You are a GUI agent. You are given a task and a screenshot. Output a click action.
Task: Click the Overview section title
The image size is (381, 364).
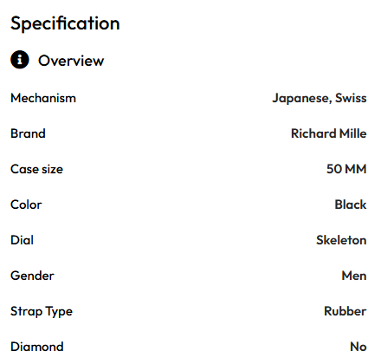pyautogui.click(x=71, y=61)
